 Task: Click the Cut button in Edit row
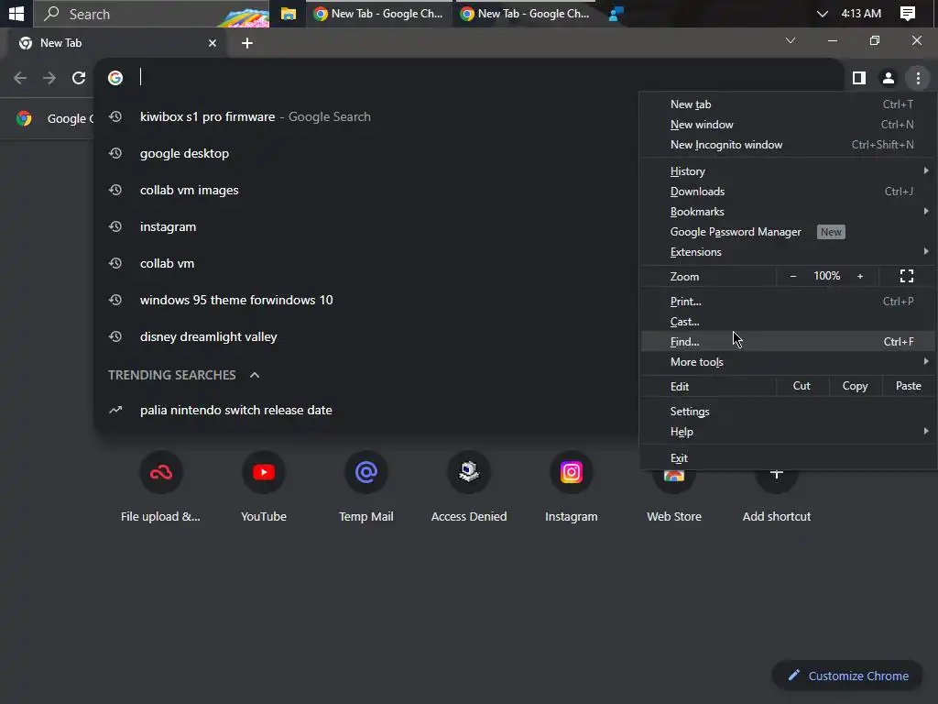tap(802, 386)
